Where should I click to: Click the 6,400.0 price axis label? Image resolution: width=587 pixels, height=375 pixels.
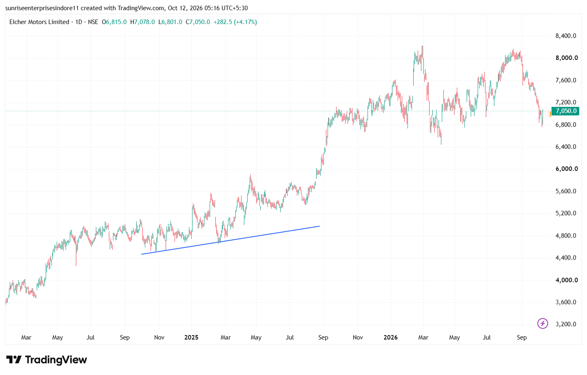coord(566,147)
